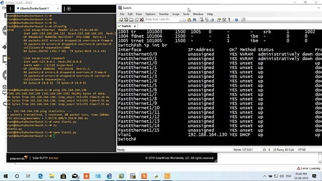This screenshot has width=322, height=181.
Task: Open Windows Start menu
Action: 6,176
